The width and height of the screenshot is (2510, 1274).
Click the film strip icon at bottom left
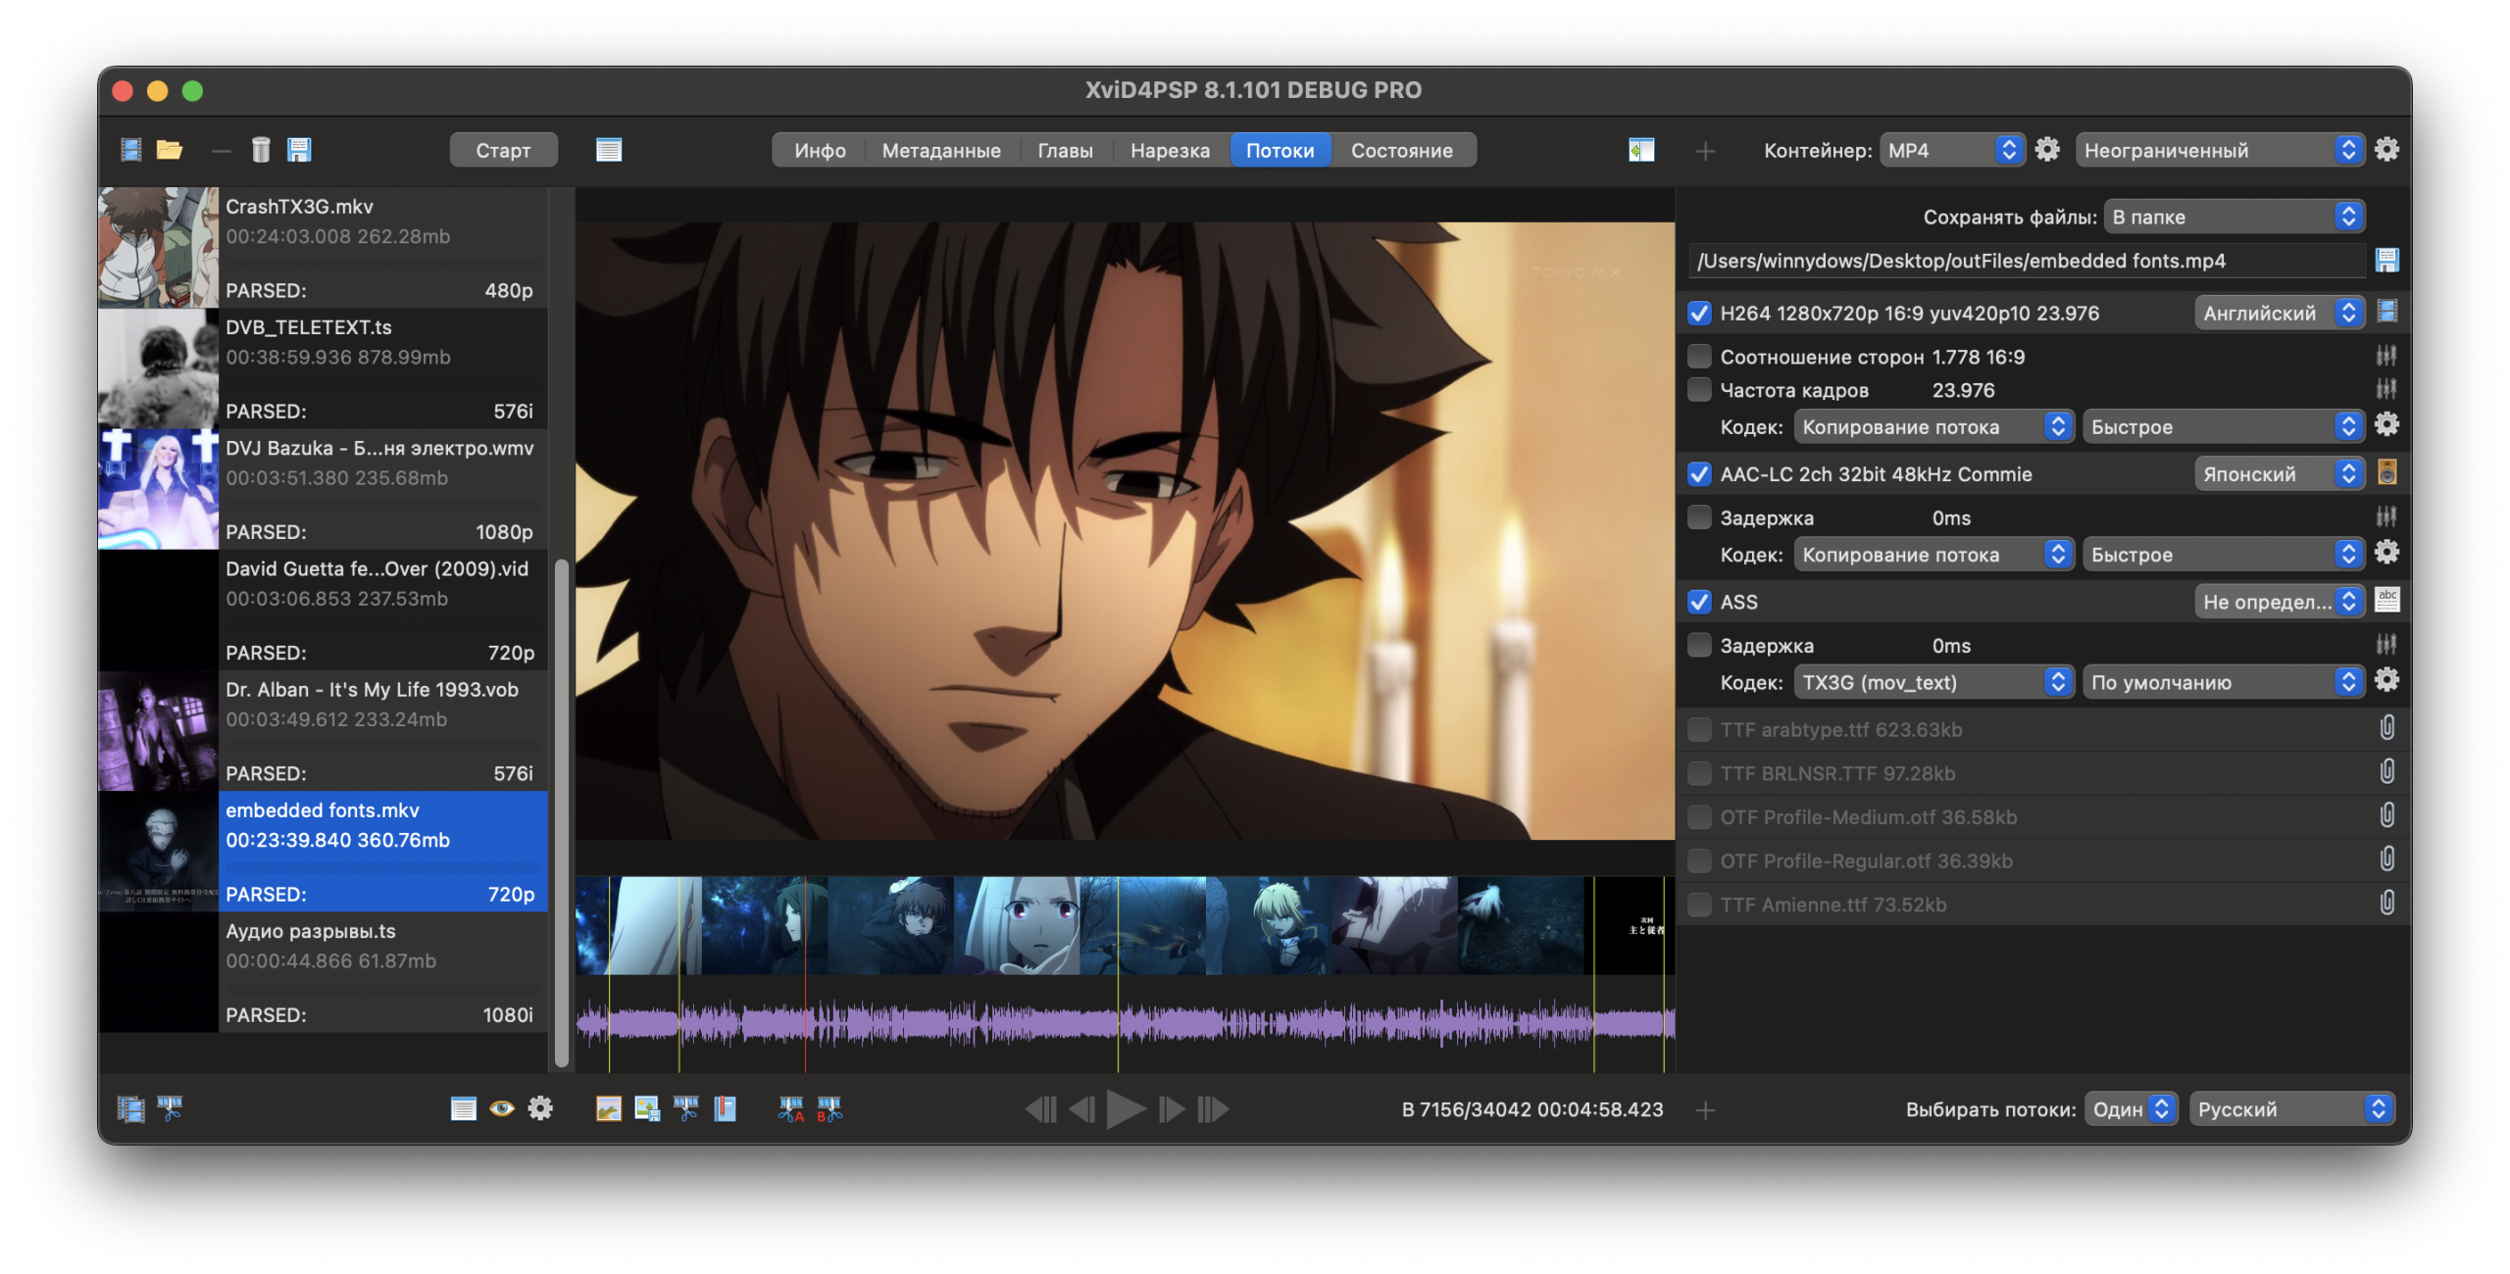tap(130, 1108)
